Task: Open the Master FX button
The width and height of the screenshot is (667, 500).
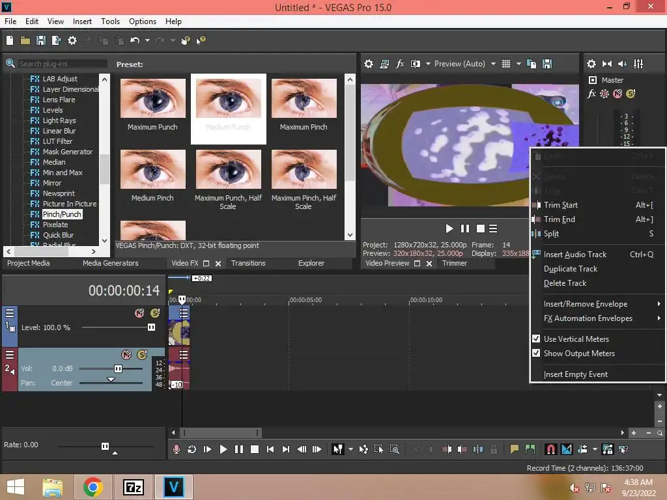Action: 591,94
